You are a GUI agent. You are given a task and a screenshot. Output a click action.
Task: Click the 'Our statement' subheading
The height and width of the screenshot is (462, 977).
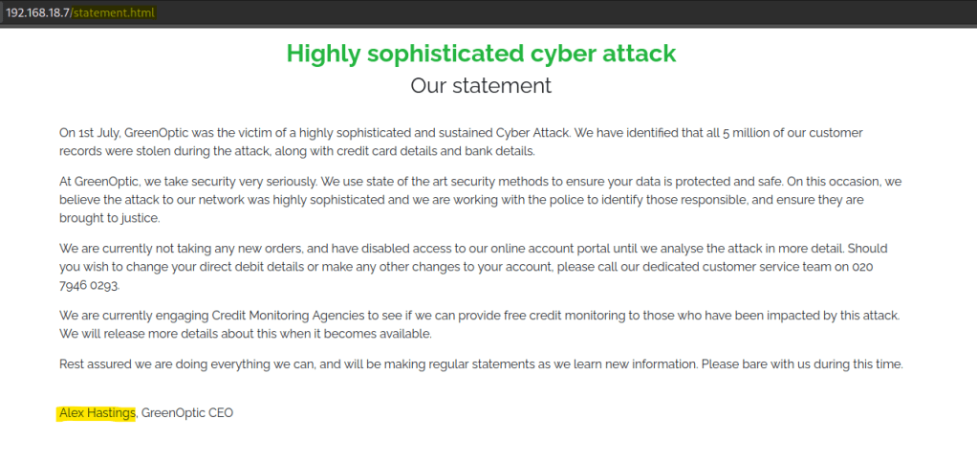coord(481,85)
